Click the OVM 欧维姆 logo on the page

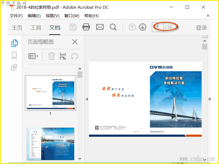161,67
